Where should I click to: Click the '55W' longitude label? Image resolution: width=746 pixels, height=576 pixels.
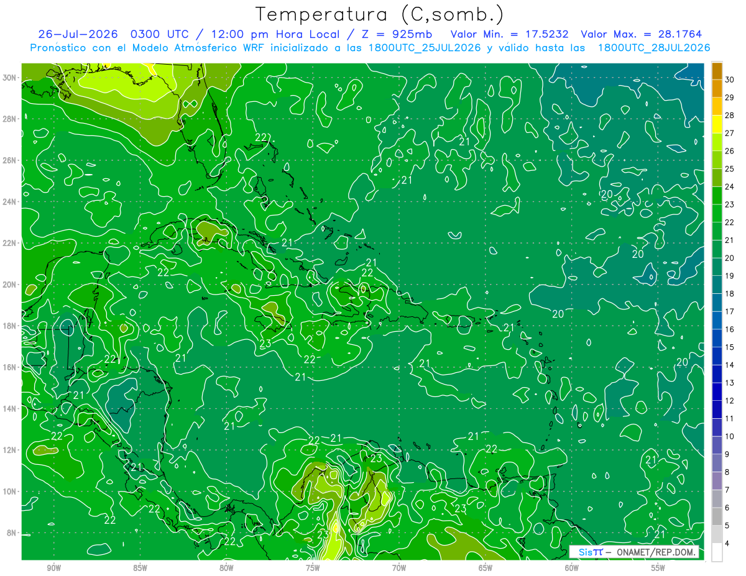[658, 568]
